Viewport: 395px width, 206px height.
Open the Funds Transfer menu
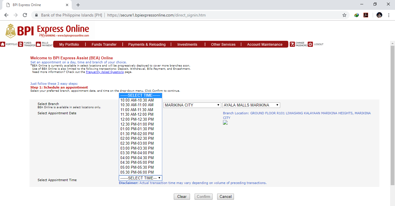(104, 44)
